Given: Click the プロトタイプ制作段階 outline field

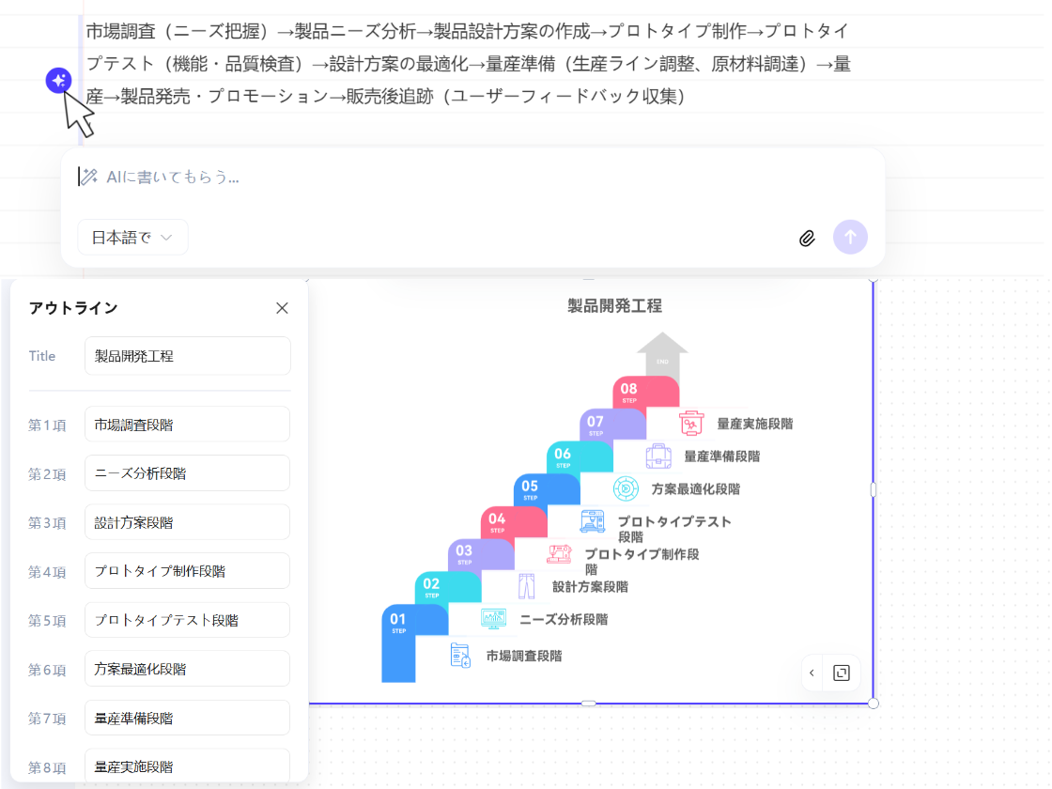Looking at the screenshot, I should point(187,571).
